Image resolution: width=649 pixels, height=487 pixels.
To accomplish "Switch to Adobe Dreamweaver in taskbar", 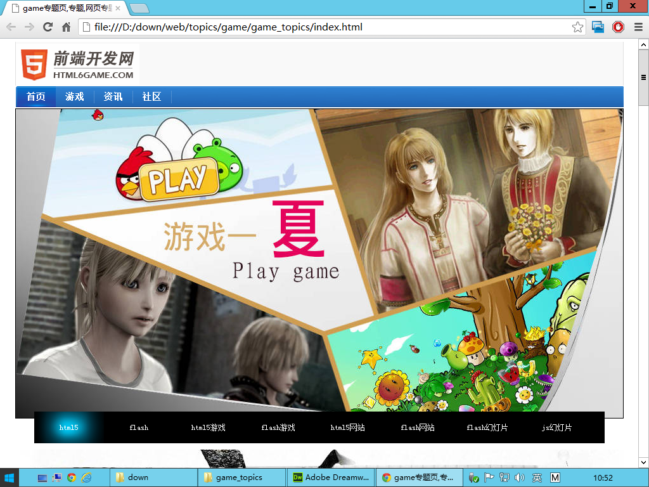I will pos(331,478).
